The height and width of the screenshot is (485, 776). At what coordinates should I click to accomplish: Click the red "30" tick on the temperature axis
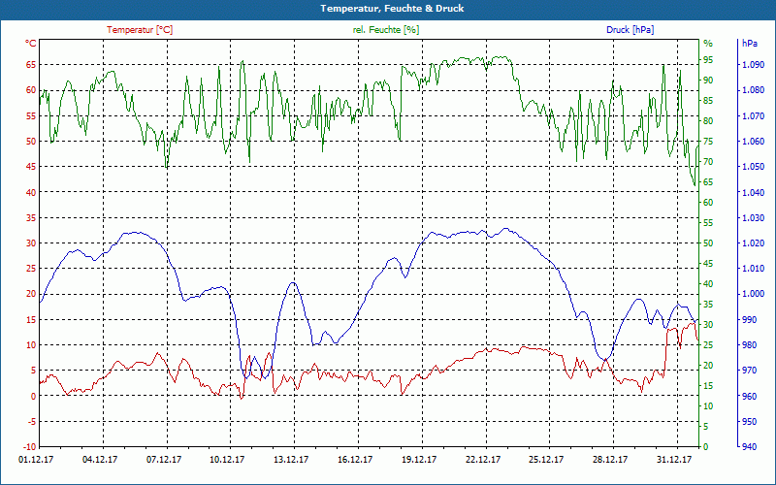pyautogui.click(x=31, y=243)
